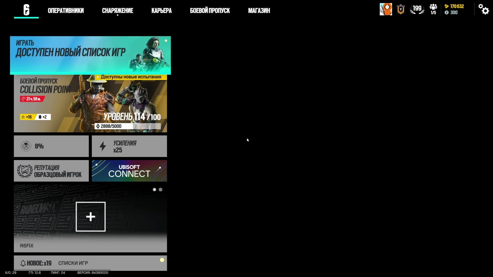This screenshot has width=493, height=277.
Task: Click the 8% progress tile
Action: coord(51,146)
